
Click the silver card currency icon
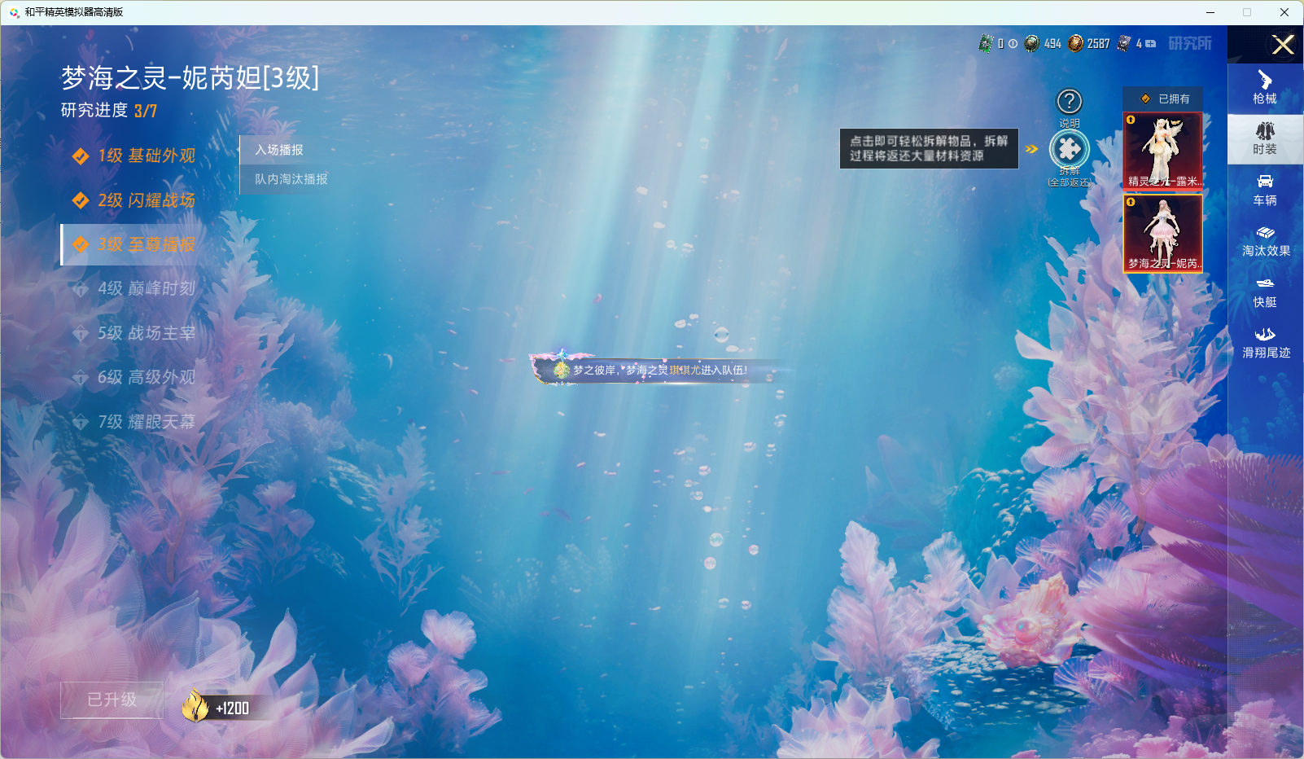point(1124,43)
